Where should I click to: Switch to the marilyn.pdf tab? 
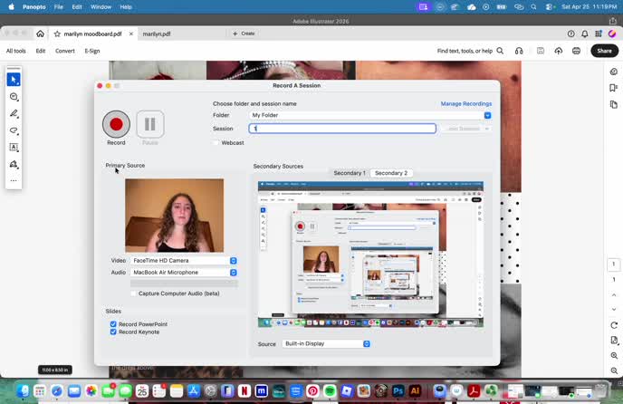click(157, 34)
